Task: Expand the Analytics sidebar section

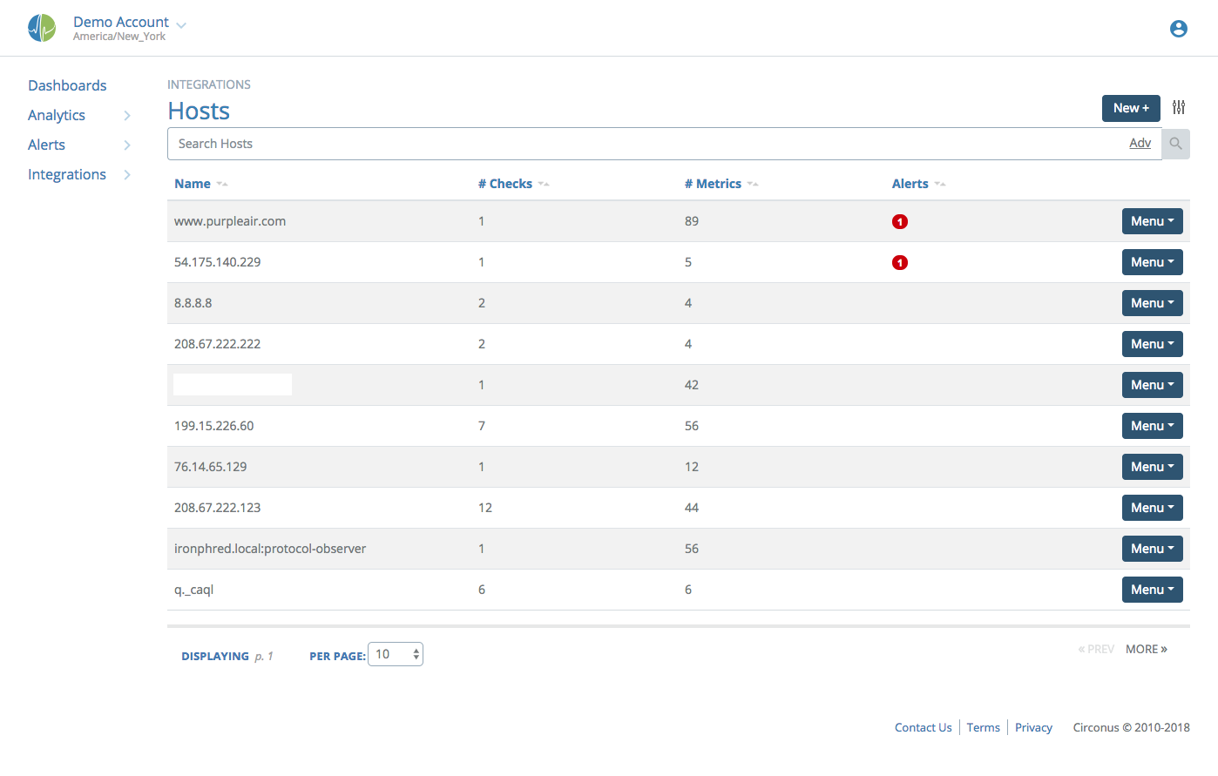Action: click(x=128, y=115)
